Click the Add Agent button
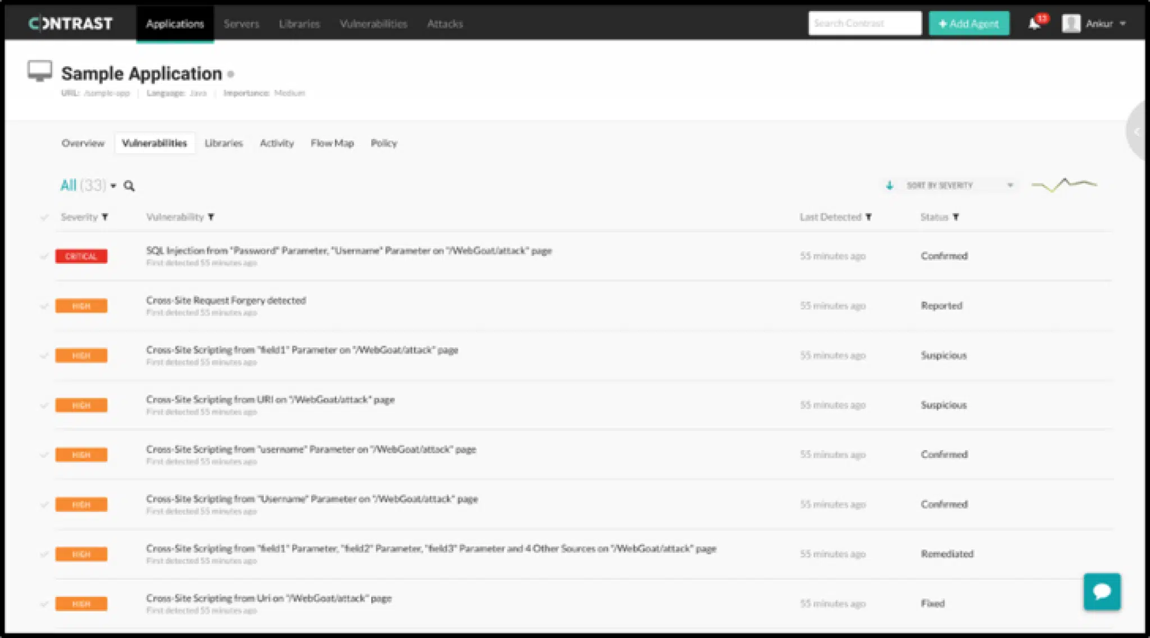The width and height of the screenshot is (1150, 638). coord(968,24)
